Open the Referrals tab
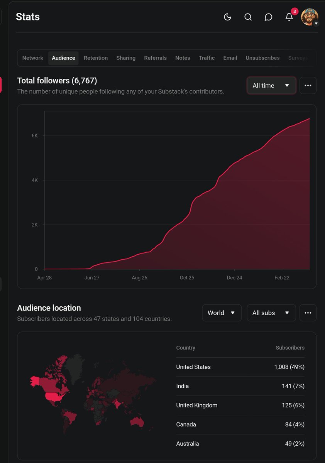The height and width of the screenshot is (463, 325). (156, 58)
